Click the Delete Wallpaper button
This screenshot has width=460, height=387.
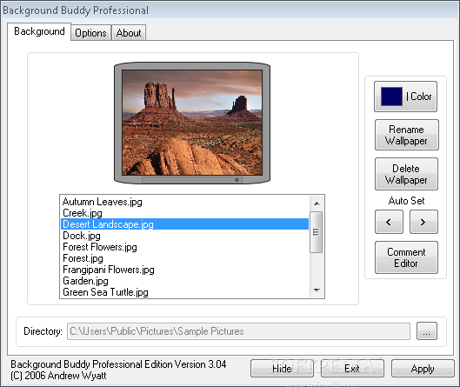(406, 174)
